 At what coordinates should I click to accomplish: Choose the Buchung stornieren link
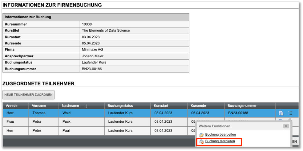click(220, 141)
